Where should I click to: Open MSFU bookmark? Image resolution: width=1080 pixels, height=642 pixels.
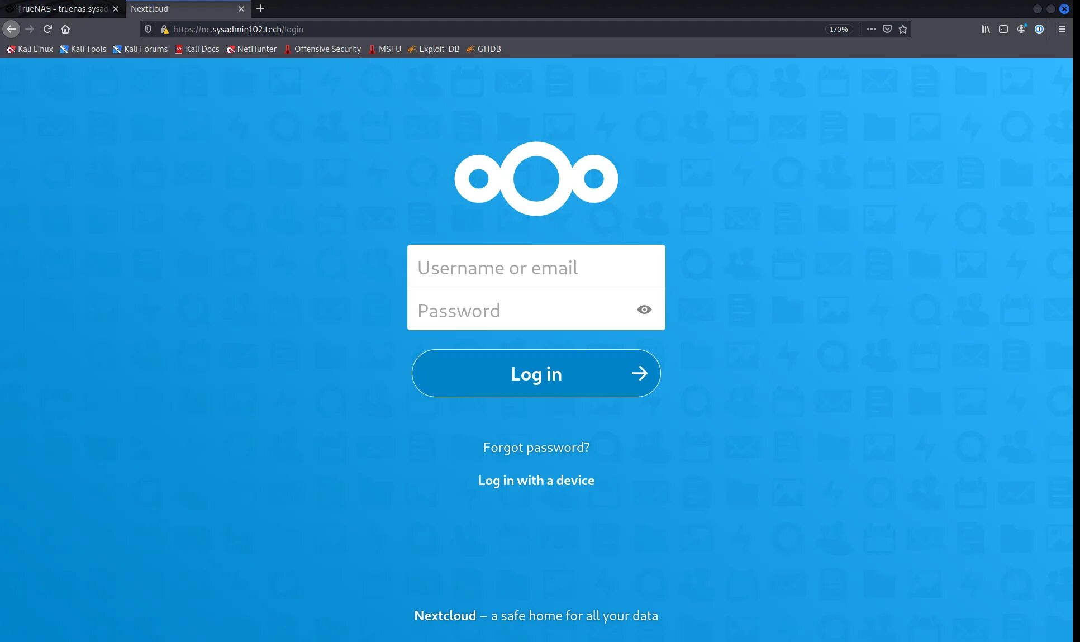click(x=384, y=49)
